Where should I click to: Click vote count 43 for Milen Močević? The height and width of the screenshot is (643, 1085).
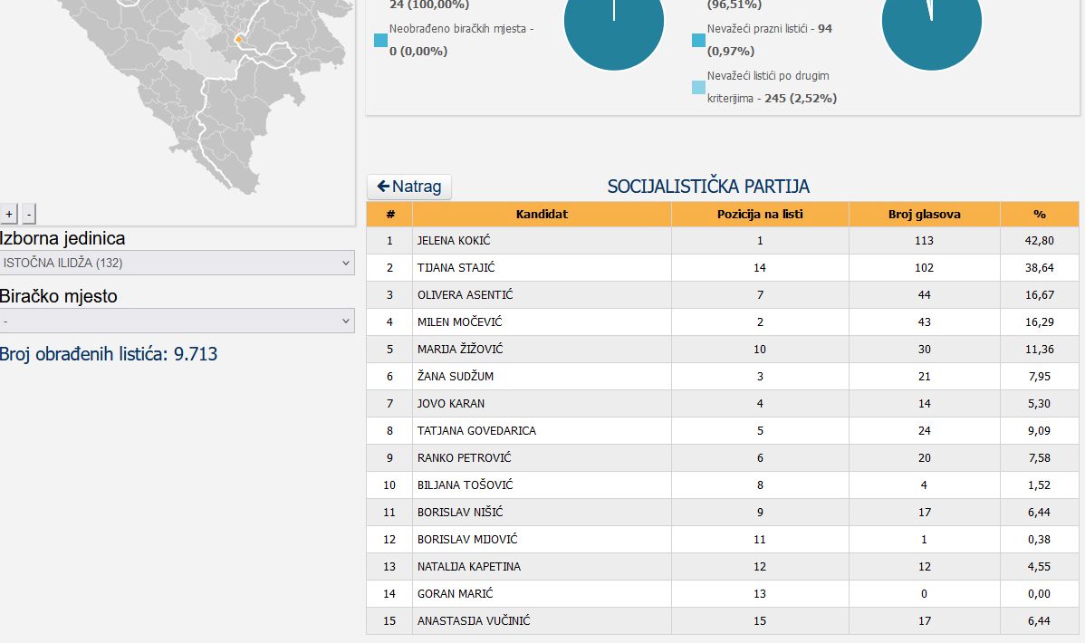coord(925,321)
